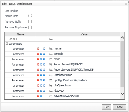
Task: Move master parameter down
Action: point(44,49)
